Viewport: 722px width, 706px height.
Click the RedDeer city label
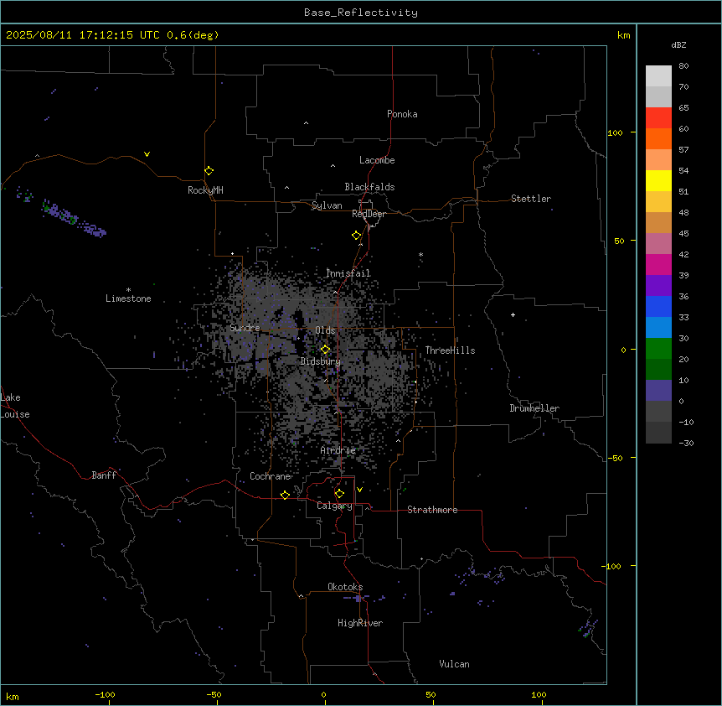click(369, 214)
